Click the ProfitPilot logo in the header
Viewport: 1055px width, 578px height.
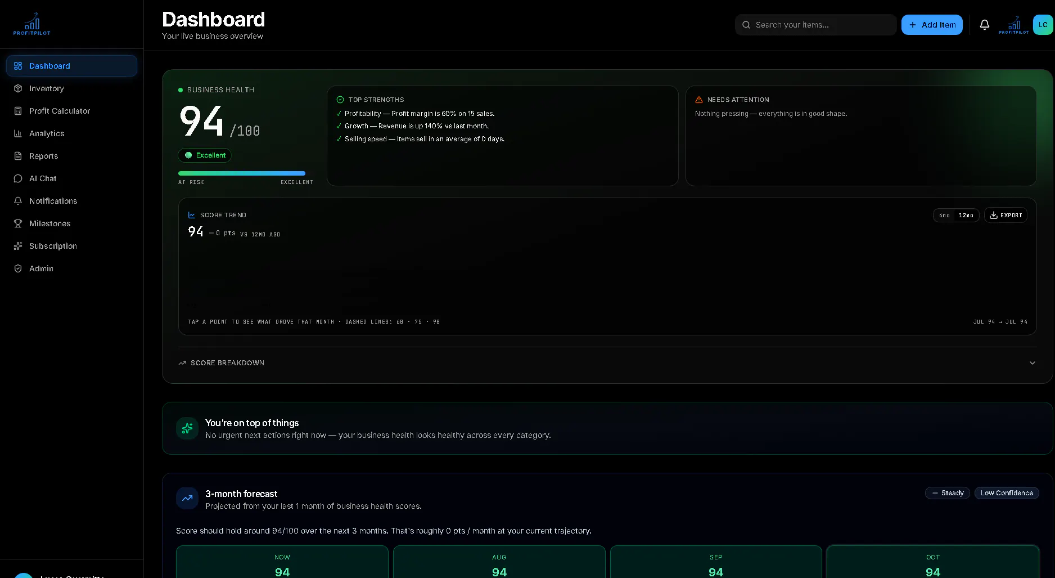point(1014,25)
